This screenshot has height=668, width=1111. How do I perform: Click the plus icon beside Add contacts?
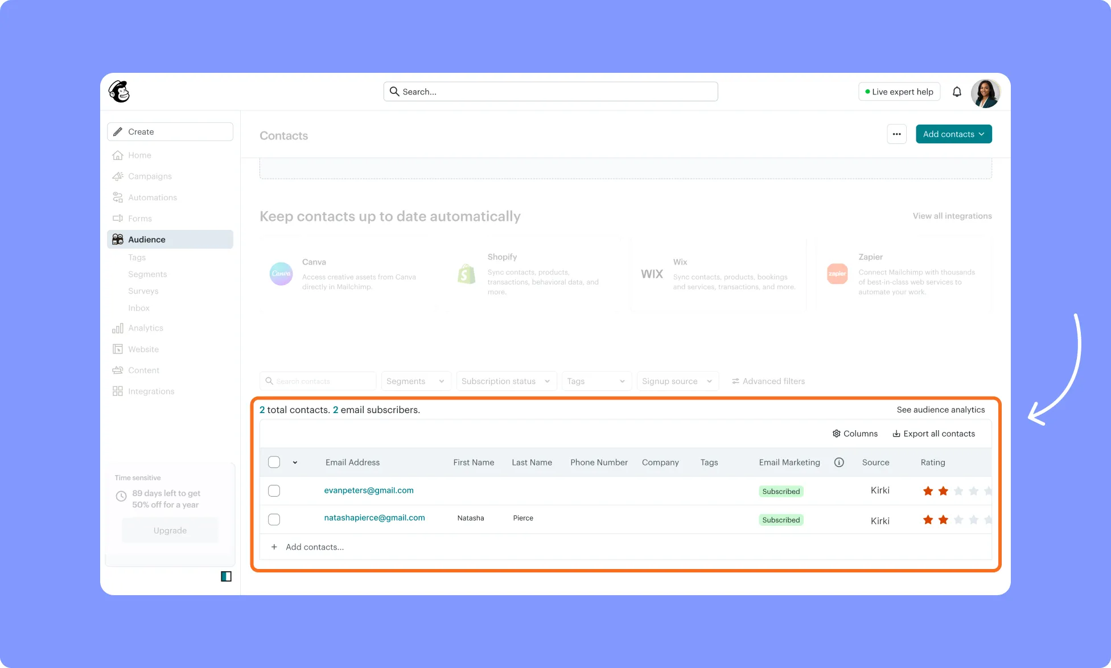[x=274, y=547]
